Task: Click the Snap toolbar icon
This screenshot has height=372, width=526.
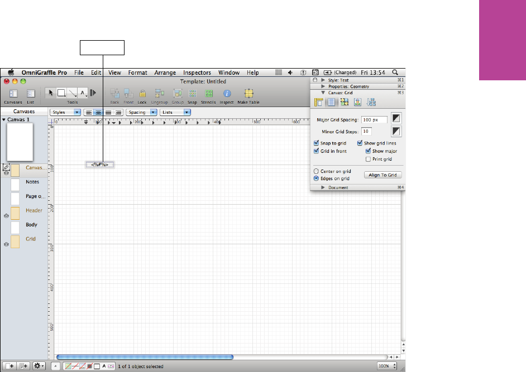Action: pos(192,94)
